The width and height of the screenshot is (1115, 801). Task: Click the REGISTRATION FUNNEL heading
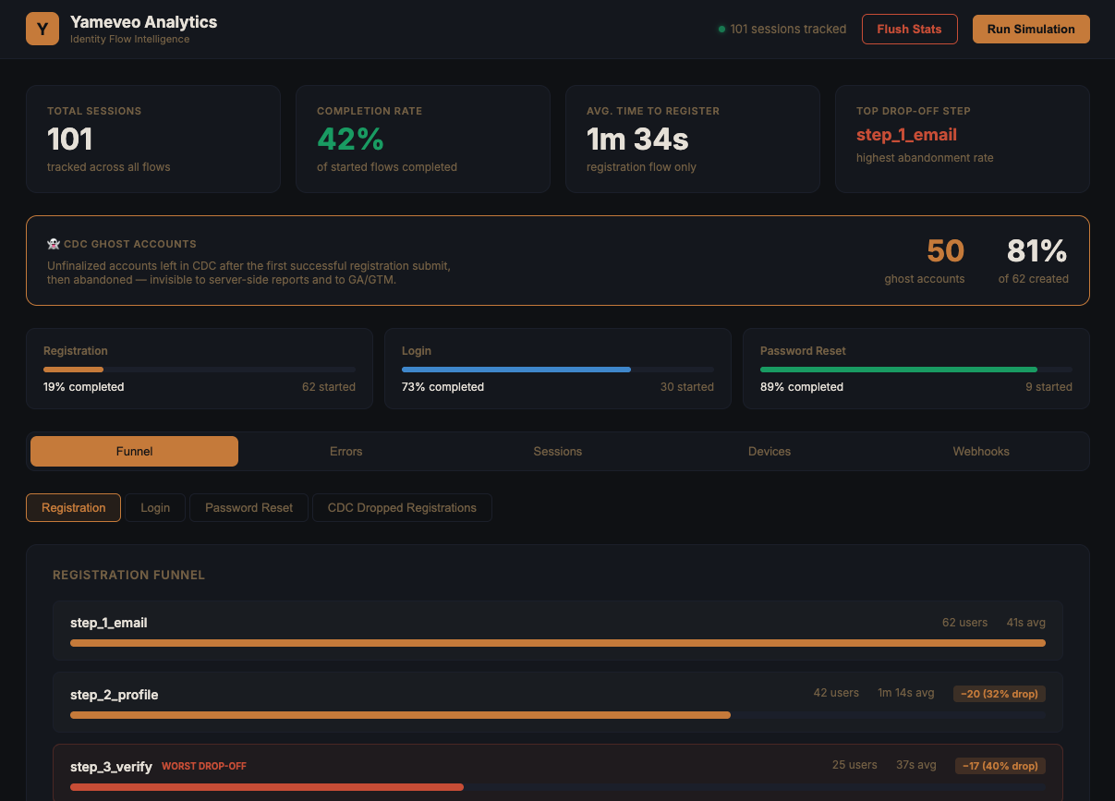(x=128, y=575)
